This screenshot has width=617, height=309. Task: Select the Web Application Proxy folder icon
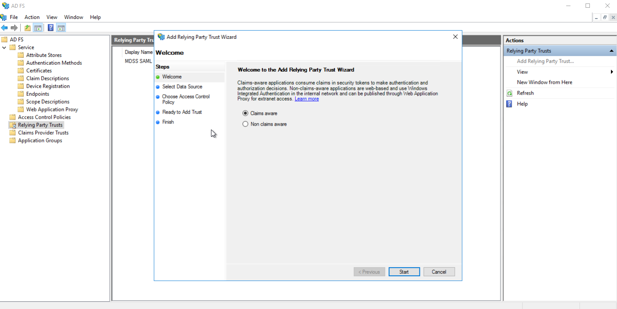21,110
